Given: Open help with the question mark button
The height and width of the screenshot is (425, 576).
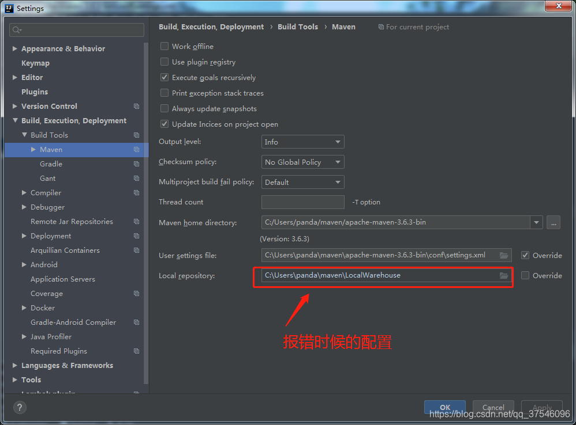Looking at the screenshot, I should coord(20,407).
